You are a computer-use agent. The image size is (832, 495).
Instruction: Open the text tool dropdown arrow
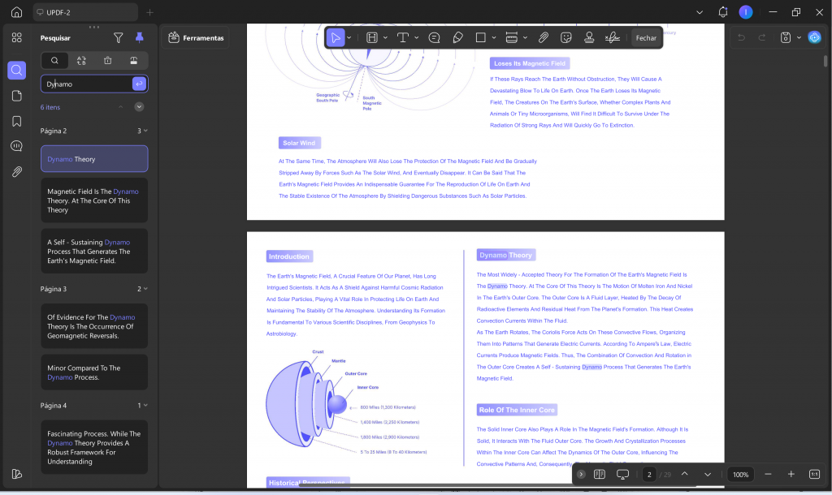(x=417, y=37)
